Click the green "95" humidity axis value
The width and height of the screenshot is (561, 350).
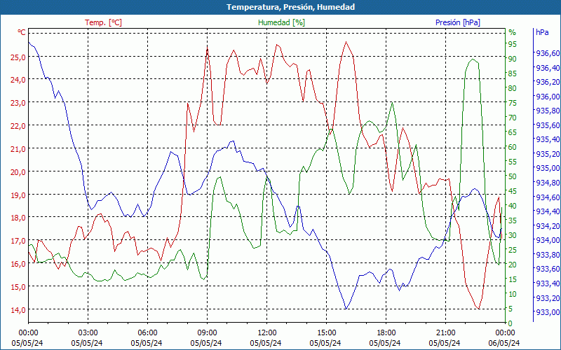pyautogui.click(x=513, y=44)
